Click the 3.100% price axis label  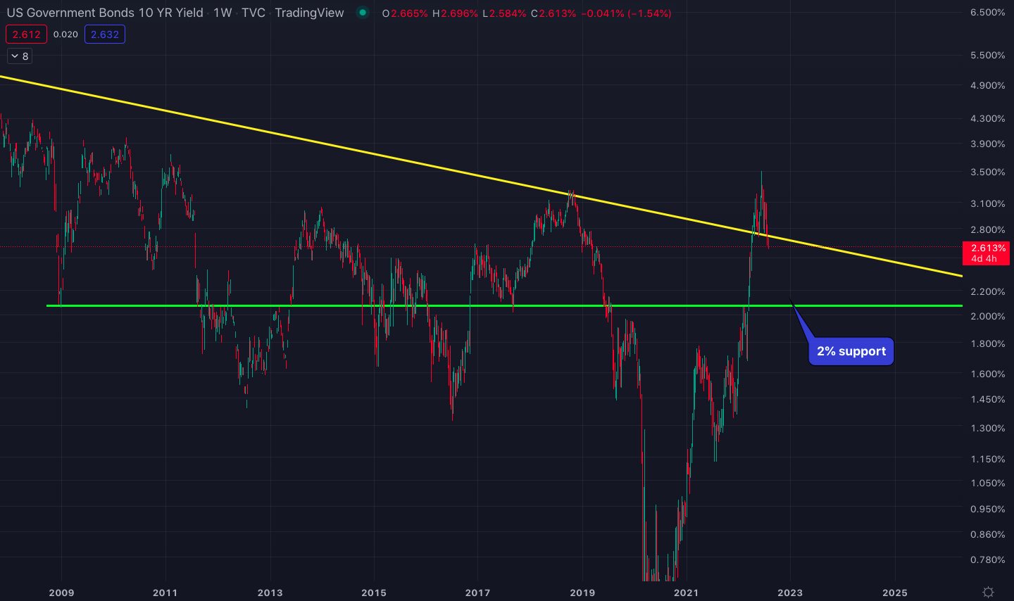pyautogui.click(x=988, y=203)
